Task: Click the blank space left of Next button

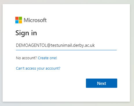Action: coord(50,83)
